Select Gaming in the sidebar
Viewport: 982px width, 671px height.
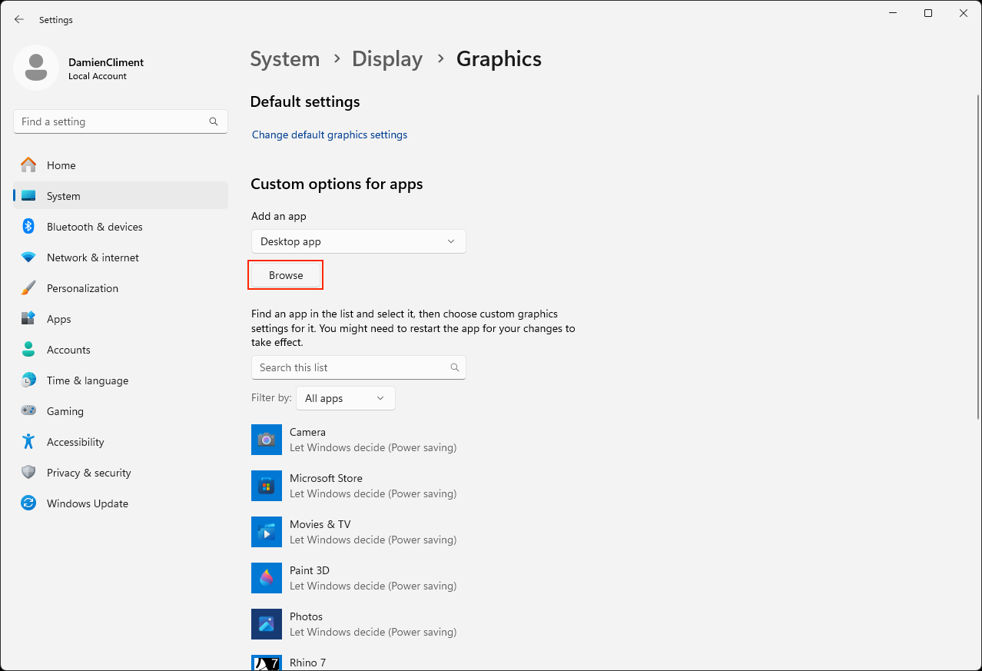coord(121,411)
